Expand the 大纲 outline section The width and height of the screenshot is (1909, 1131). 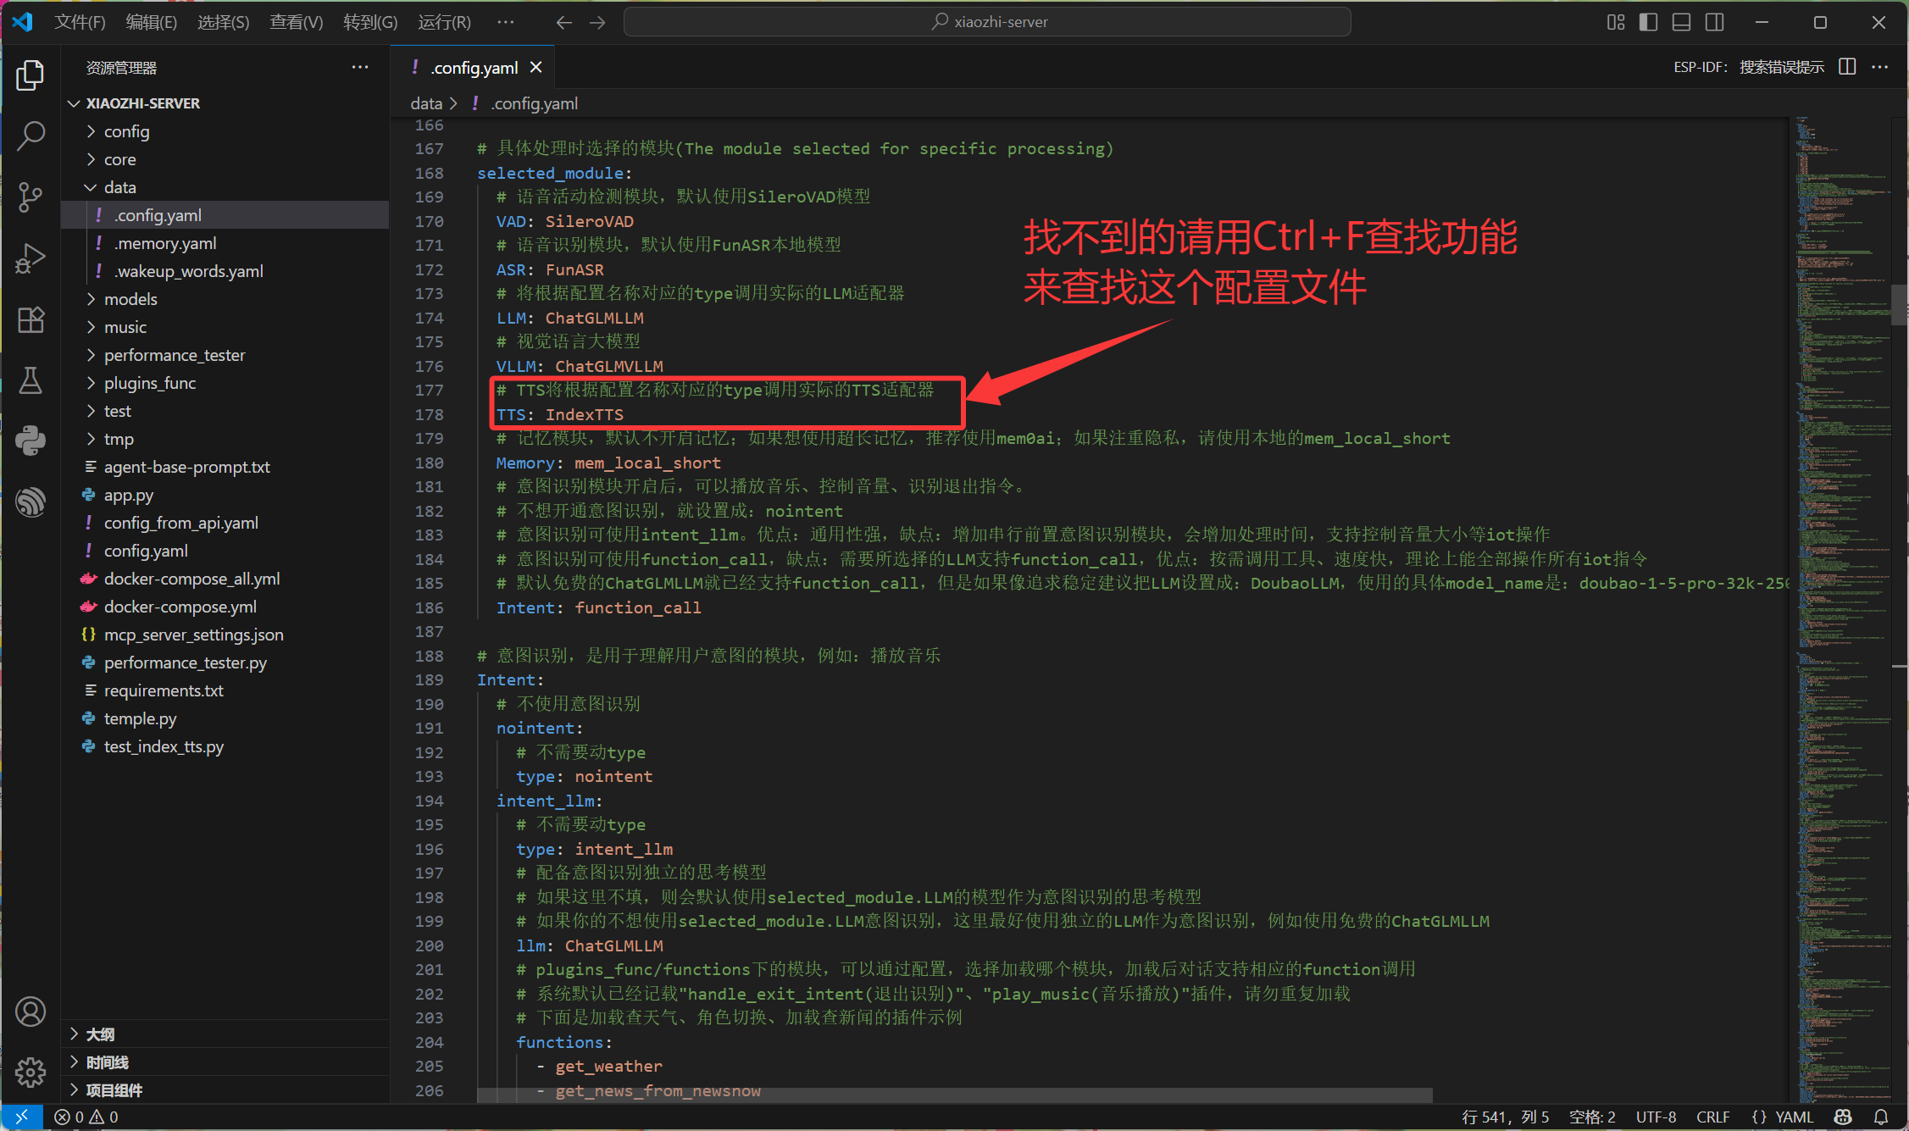pyautogui.click(x=100, y=1034)
